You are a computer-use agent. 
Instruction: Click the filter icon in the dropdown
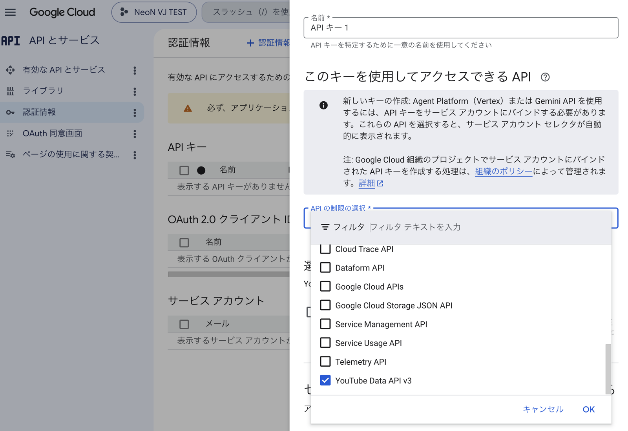click(x=325, y=227)
